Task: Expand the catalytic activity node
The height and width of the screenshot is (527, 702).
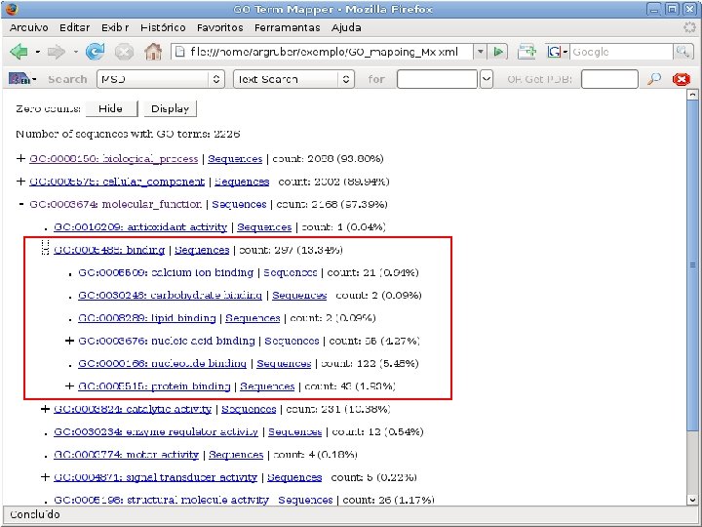Action: click(x=45, y=409)
